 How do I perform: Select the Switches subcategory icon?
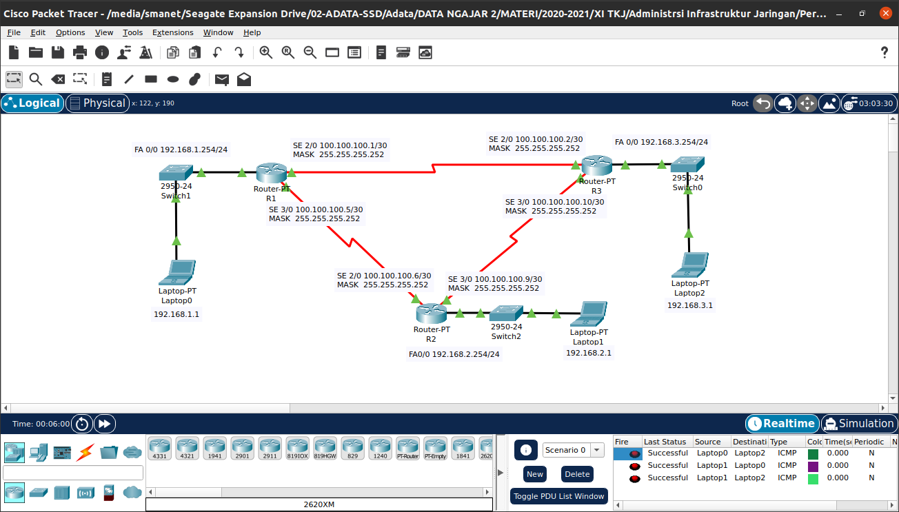pyautogui.click(x=38, y=493)
